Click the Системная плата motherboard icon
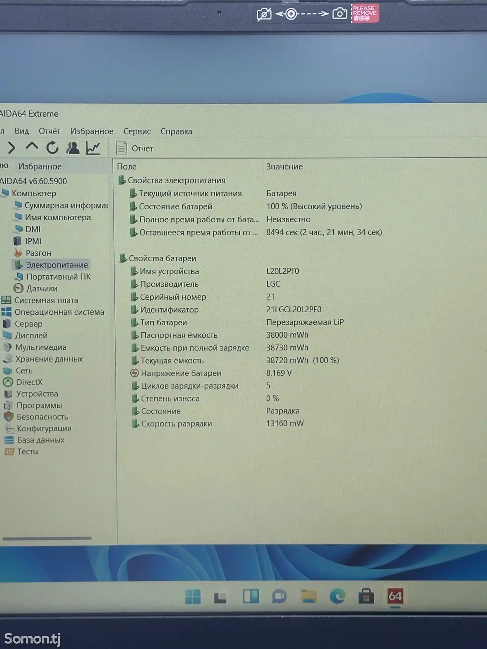 click(6, 300)
